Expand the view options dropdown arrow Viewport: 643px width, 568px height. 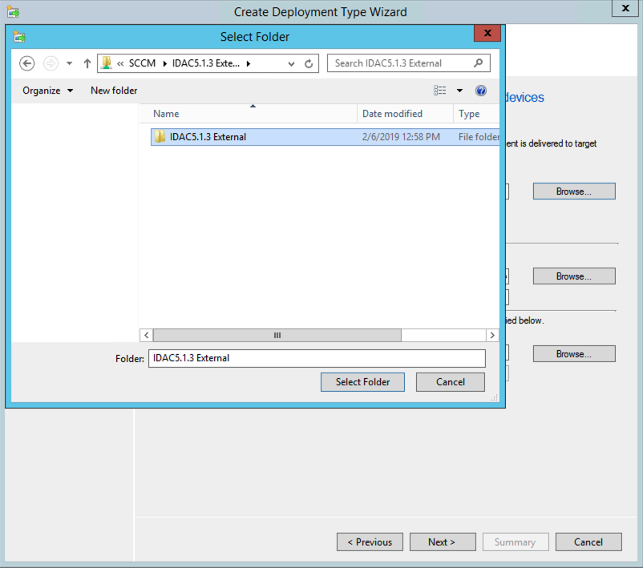pyautogui.click(x=459, y=91)
